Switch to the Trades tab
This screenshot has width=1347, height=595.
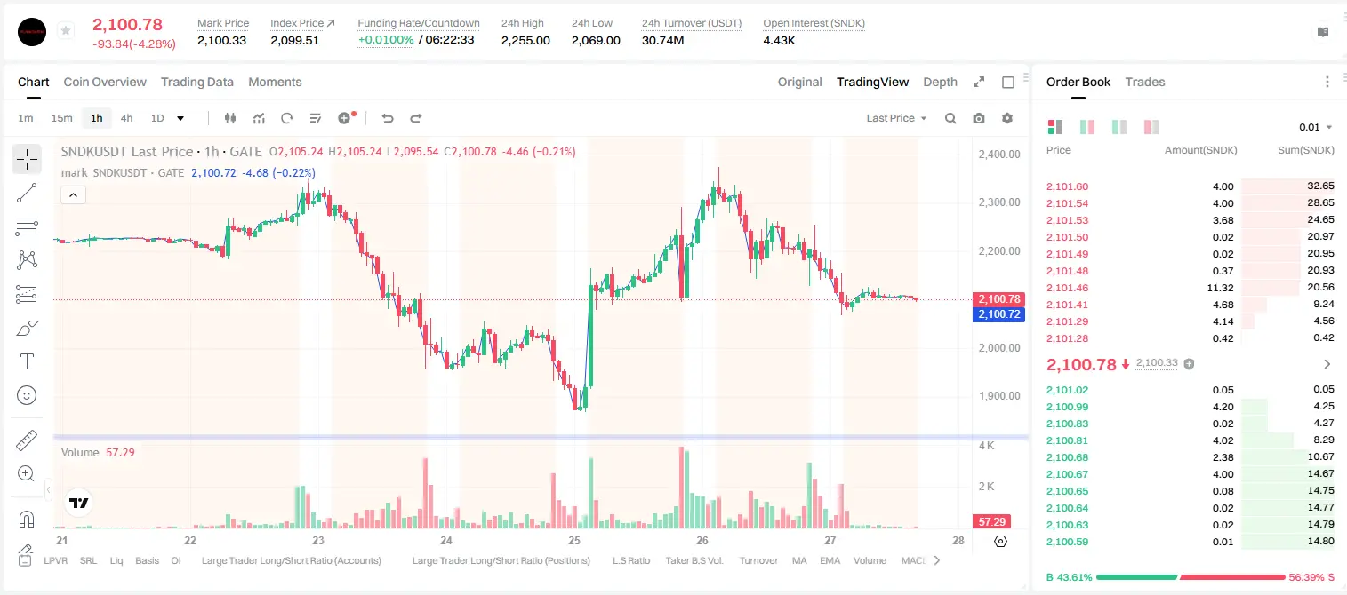tap(1144, 82)
